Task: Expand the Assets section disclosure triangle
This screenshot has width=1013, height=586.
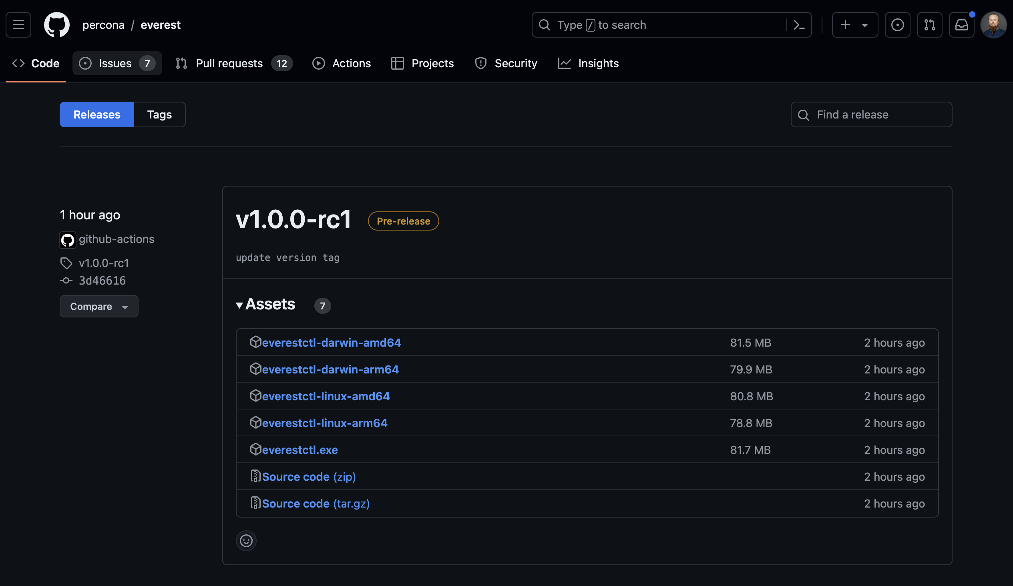Action: (239, 305)
